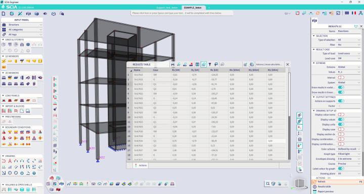Click the red X icon in vertical viewport toolbar

[55, 163]
